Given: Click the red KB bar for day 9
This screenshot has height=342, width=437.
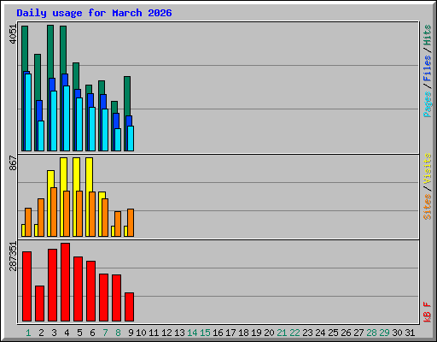Looking at the screenshot, I should [x=129, y=307].
